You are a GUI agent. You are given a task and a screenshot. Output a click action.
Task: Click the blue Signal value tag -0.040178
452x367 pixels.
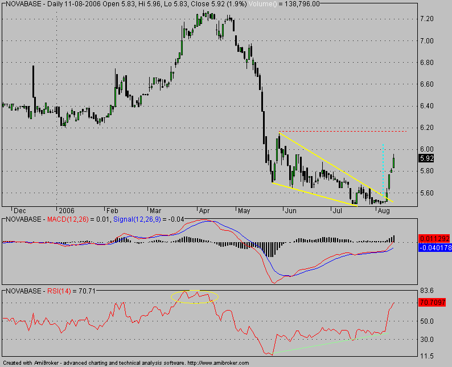tap(435, 247)
